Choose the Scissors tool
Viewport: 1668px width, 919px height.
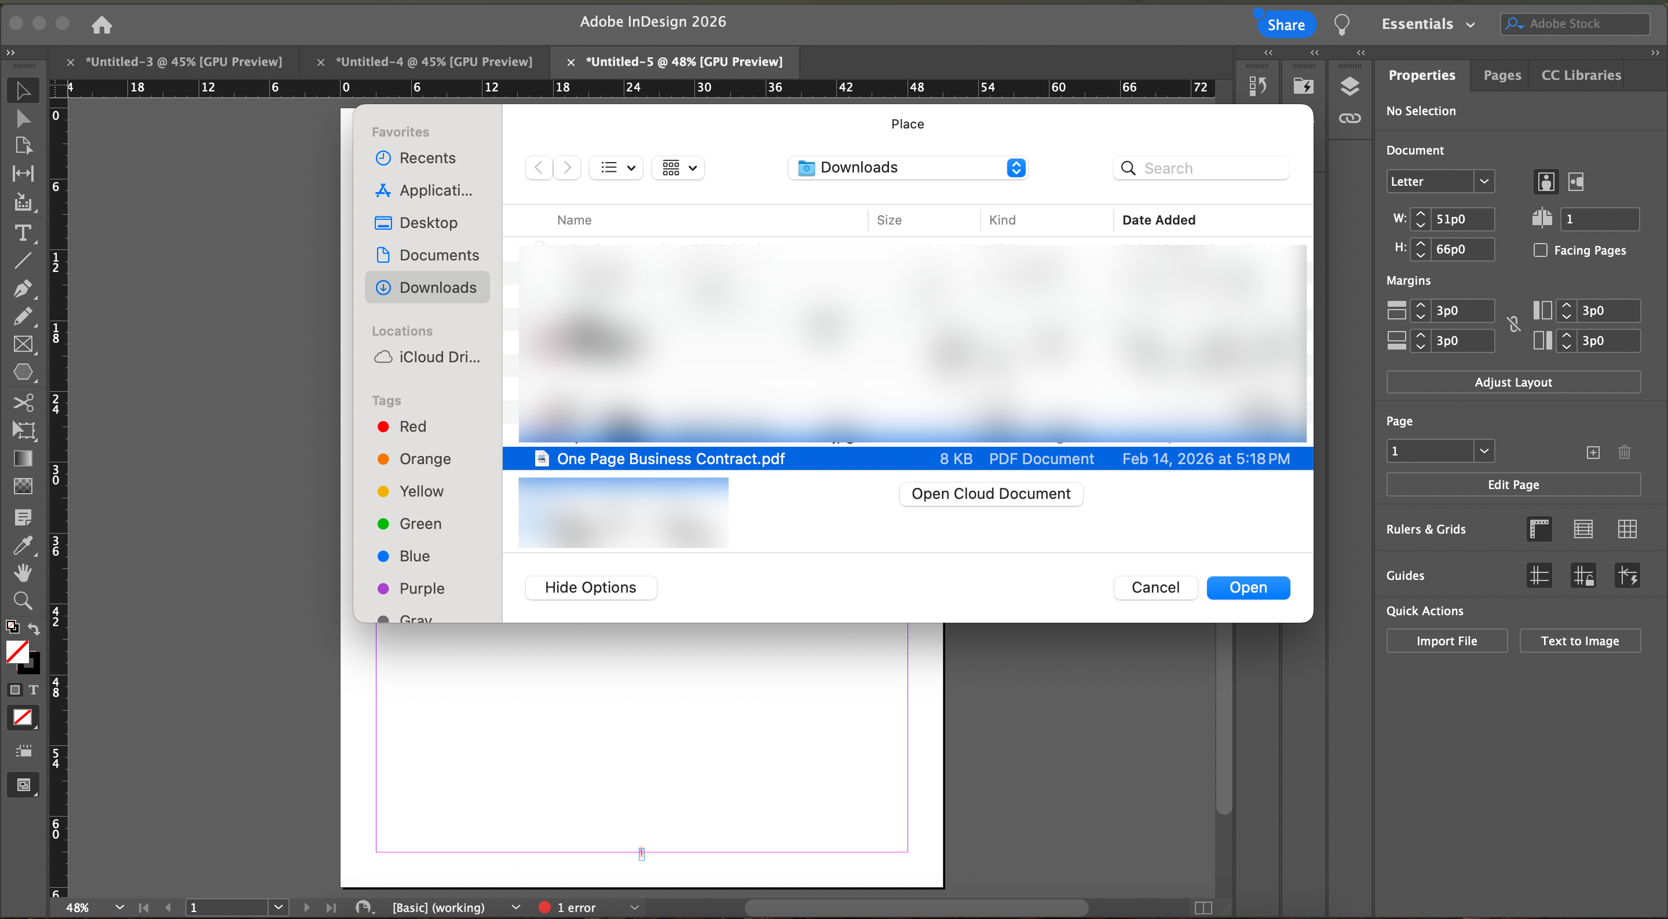tap(23, 403)
